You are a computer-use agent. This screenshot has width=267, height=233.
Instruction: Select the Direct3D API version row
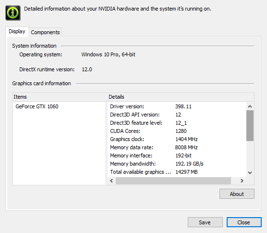coord(177,115)
